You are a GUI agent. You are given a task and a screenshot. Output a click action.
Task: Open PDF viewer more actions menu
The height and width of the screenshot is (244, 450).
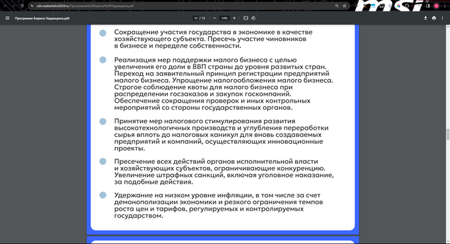(442, 18)
